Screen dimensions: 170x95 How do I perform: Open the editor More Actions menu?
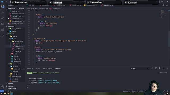(167, 5)
